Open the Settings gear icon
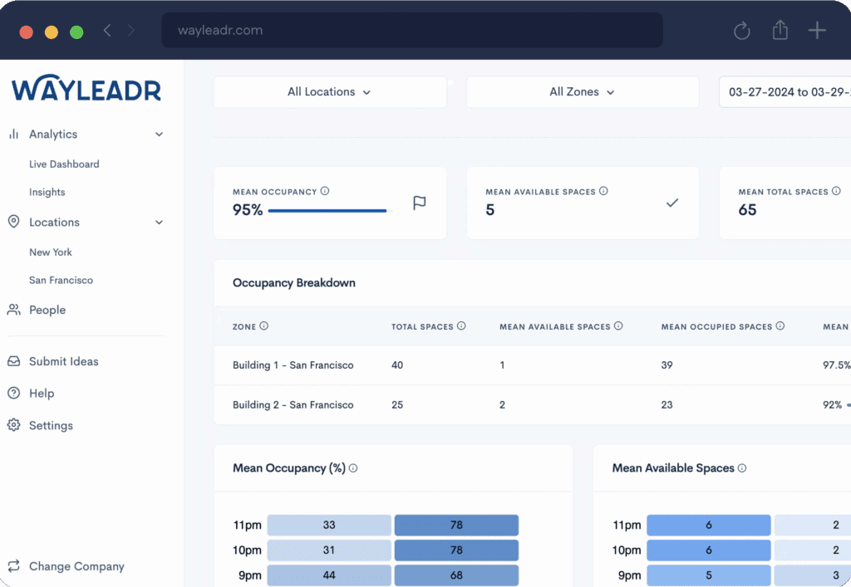This screenshot has height=587, width=851. point(13,425)
